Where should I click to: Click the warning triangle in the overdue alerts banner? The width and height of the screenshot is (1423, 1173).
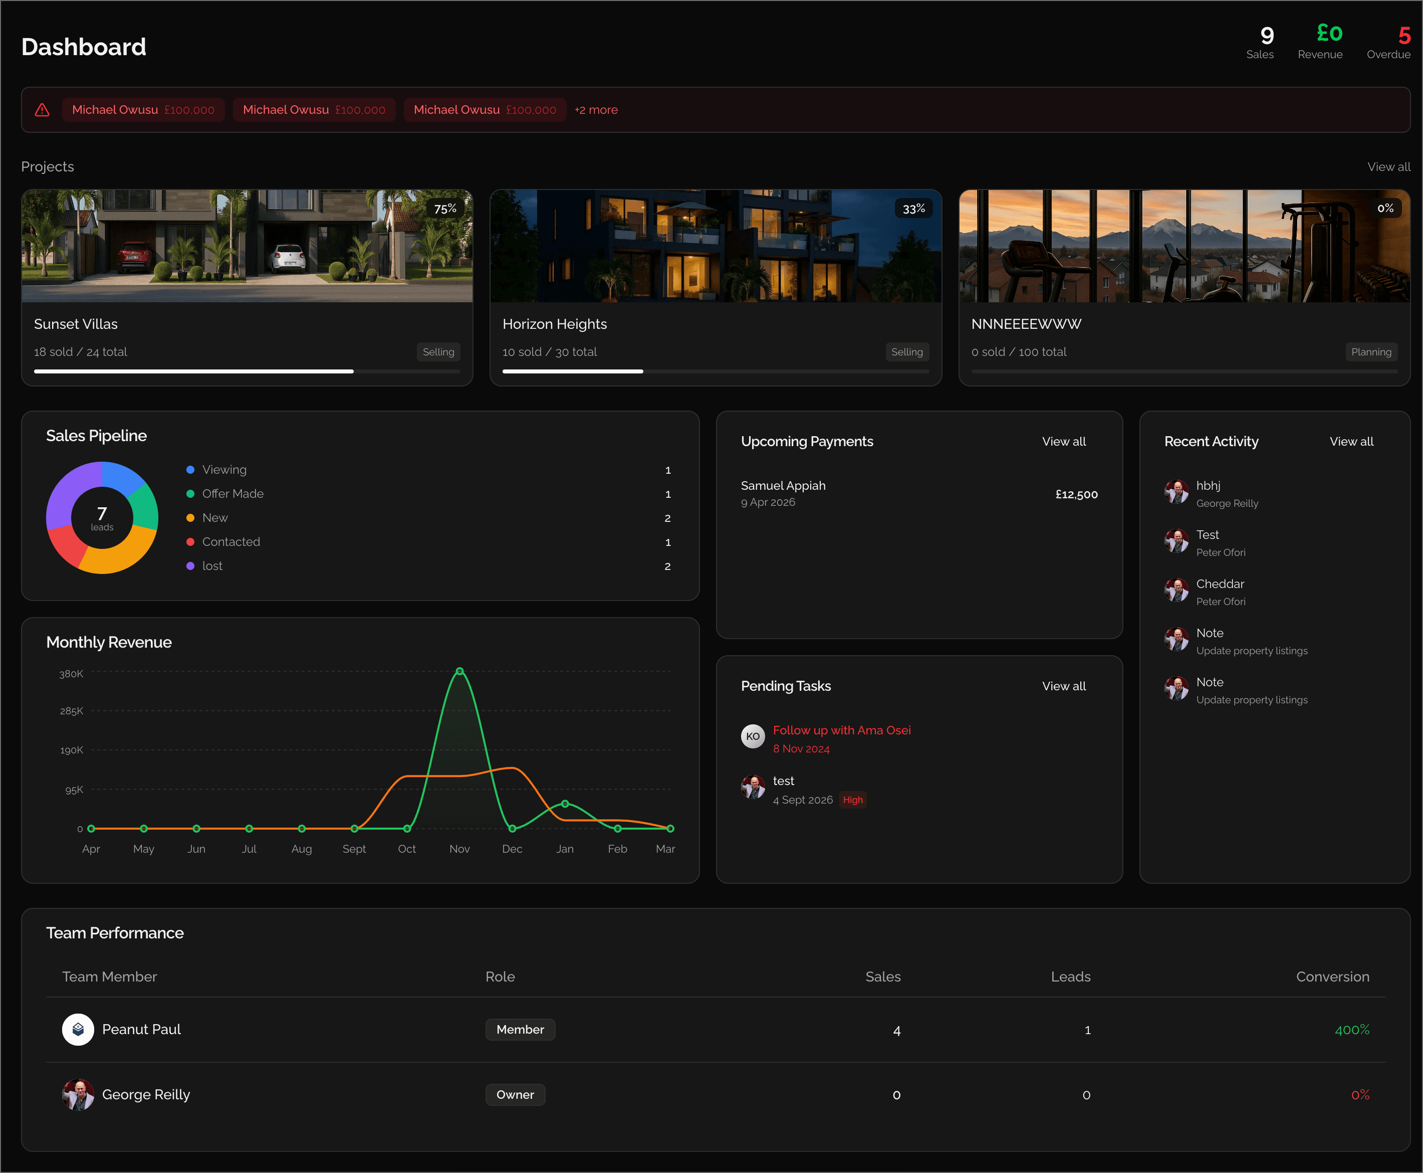point(43,109)
